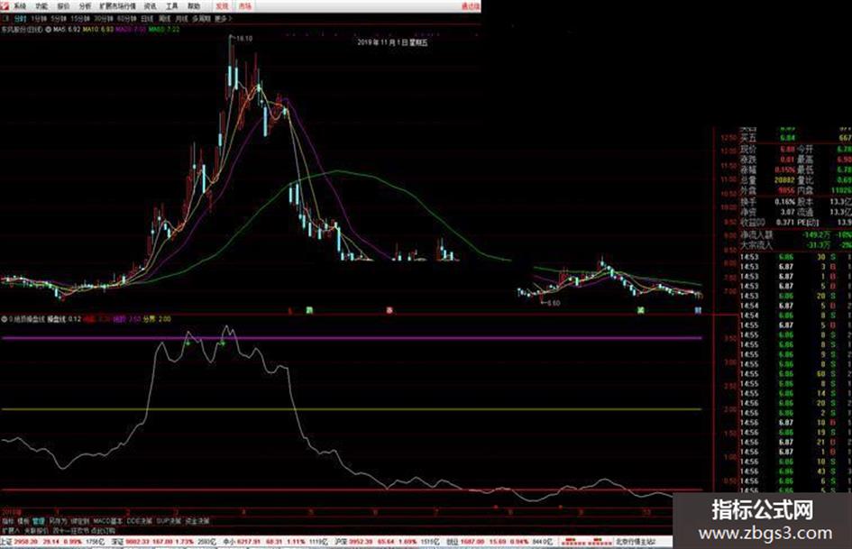Click the red app logo icon at top-left
Viewport: 852px width, 549px height.
point(5,6)
